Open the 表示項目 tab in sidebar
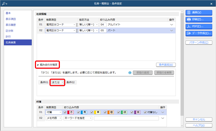This screenshot has height=131, width=216. (x=18, y=19)
